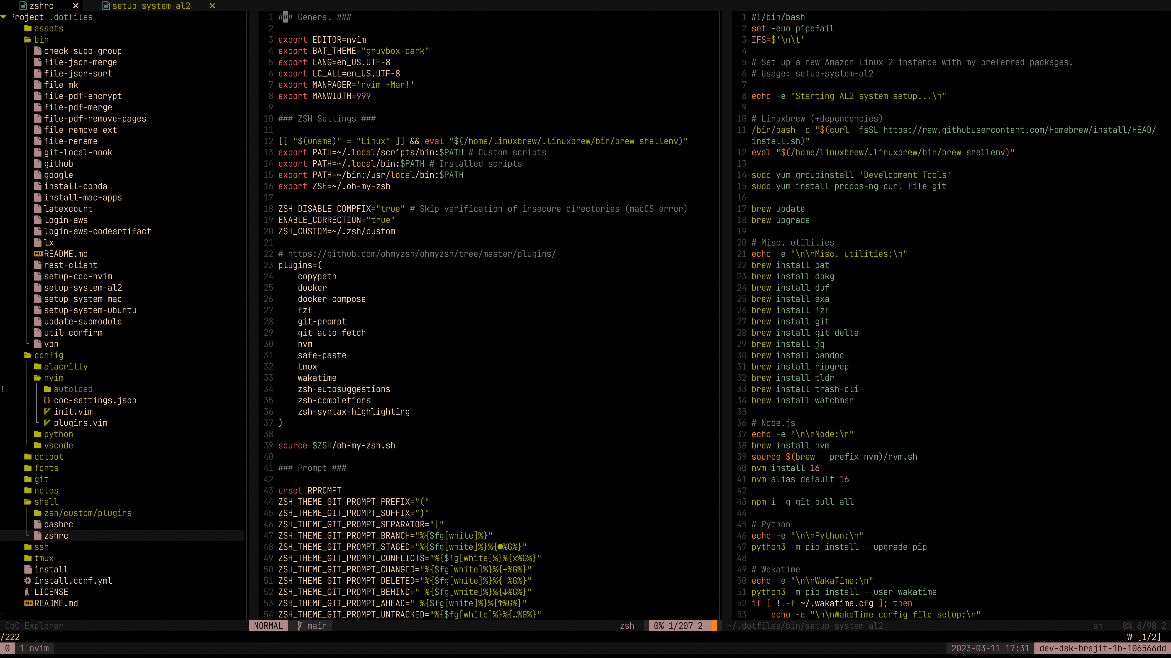Click the markdown icon for bin README.md
Viewport: 1171px width, 658px height.
pyautogui.click(x=38, y=254)
